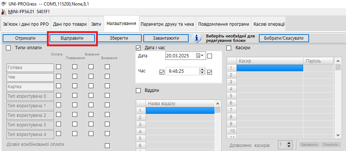The width and height of the screenshot is (346, 151).
Task: Select the Налаштування tab
Action: [x=121, y=23]
